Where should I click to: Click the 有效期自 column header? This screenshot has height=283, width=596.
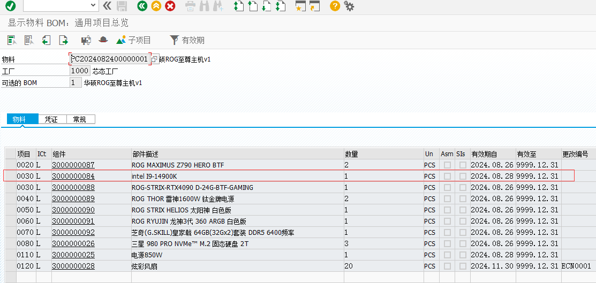click(x=493, y=154)
